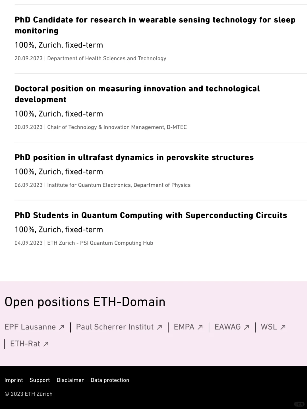Follow the EMPA link
The image size is (307, 409).
click(x=184, y=327)
